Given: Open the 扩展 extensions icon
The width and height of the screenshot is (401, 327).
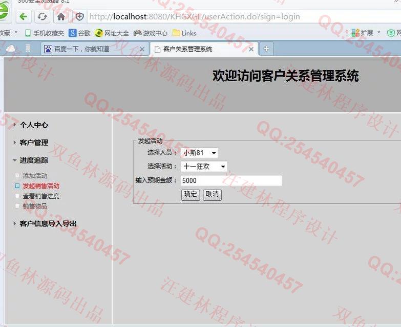Looking at the screenshot, I should click(363, 33).
